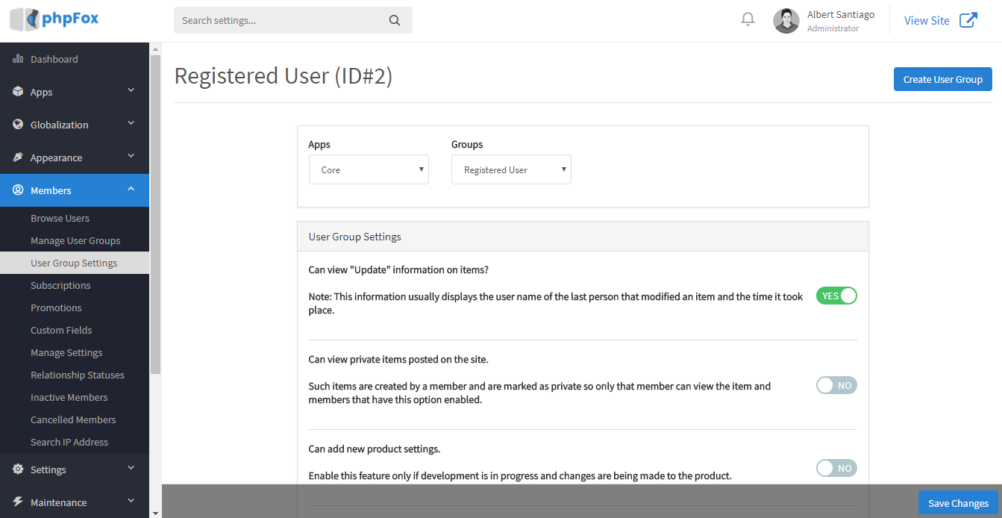Disable the view "Update" information toggle
This screenshot has width=1002, height=518.
(836, 296)
